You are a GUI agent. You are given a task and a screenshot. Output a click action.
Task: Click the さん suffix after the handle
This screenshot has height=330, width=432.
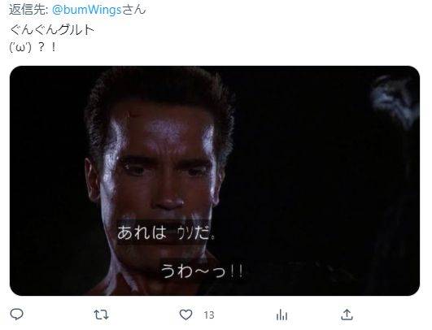tap(133, 10)
